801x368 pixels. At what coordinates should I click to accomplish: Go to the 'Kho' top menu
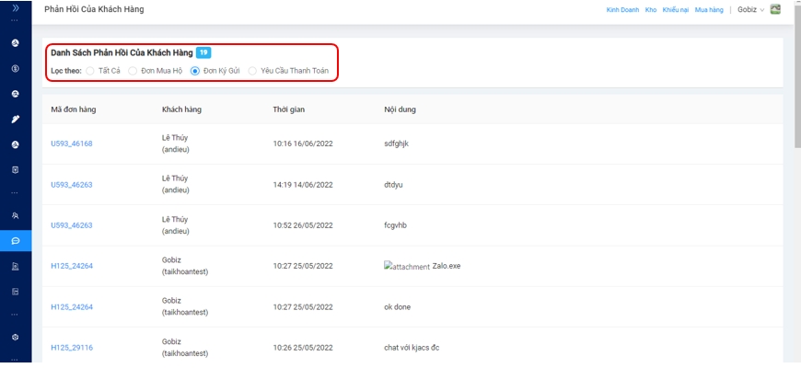click(651, 9)
